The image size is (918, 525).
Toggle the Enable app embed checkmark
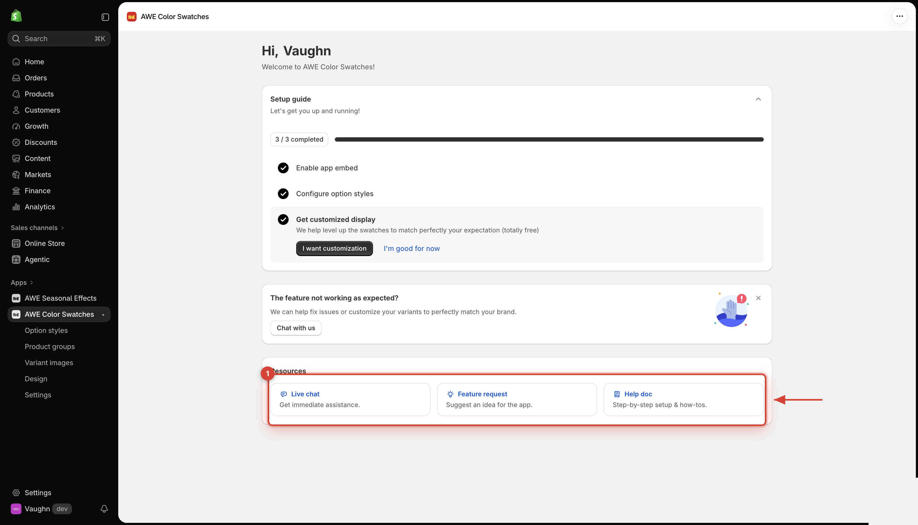point(283,168)
